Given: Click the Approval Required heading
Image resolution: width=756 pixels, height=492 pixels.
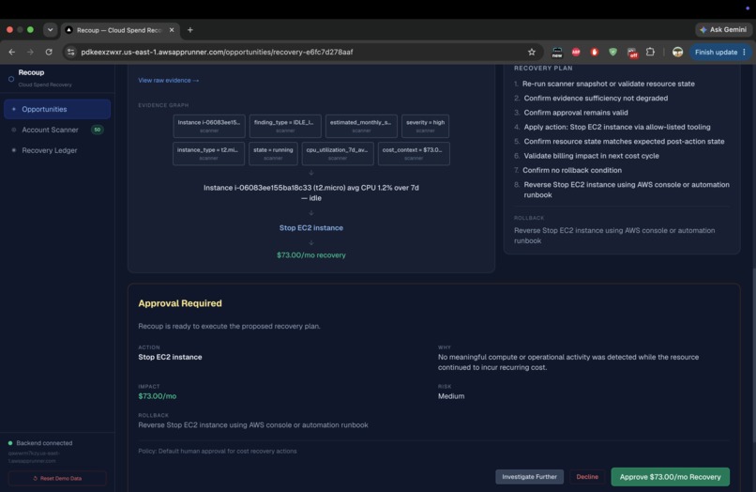Looking at the screenshot, I should pos(180,303).
